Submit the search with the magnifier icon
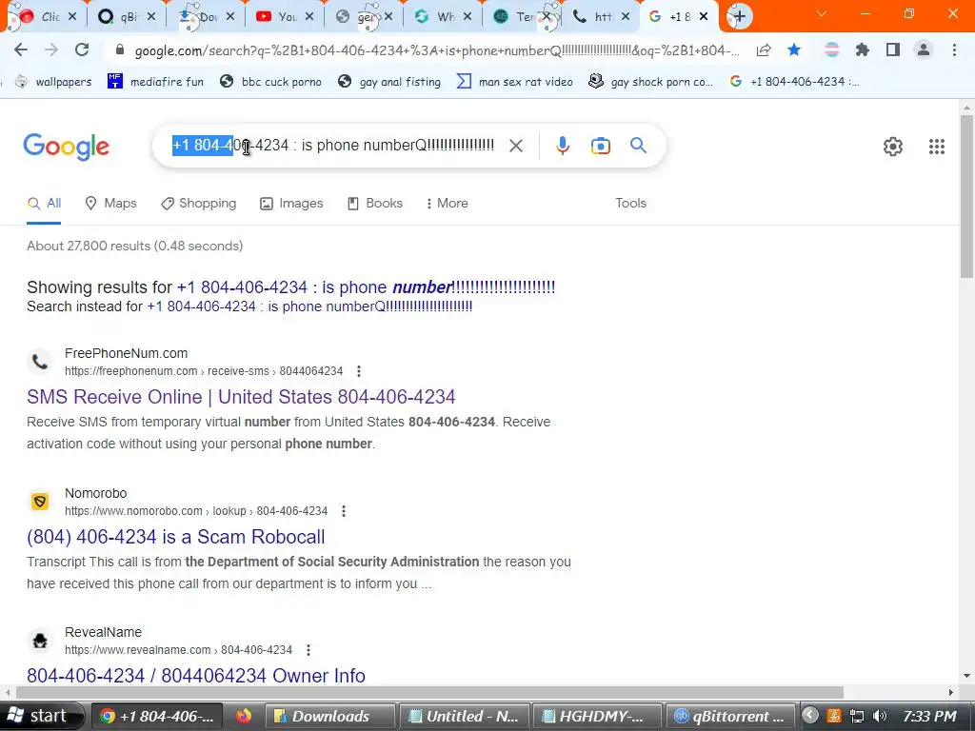 tap(638, 146)
